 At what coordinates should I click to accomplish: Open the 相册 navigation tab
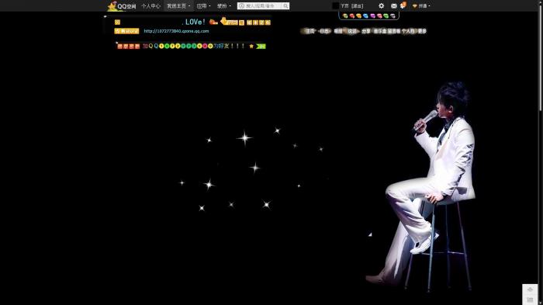point(338,31)
